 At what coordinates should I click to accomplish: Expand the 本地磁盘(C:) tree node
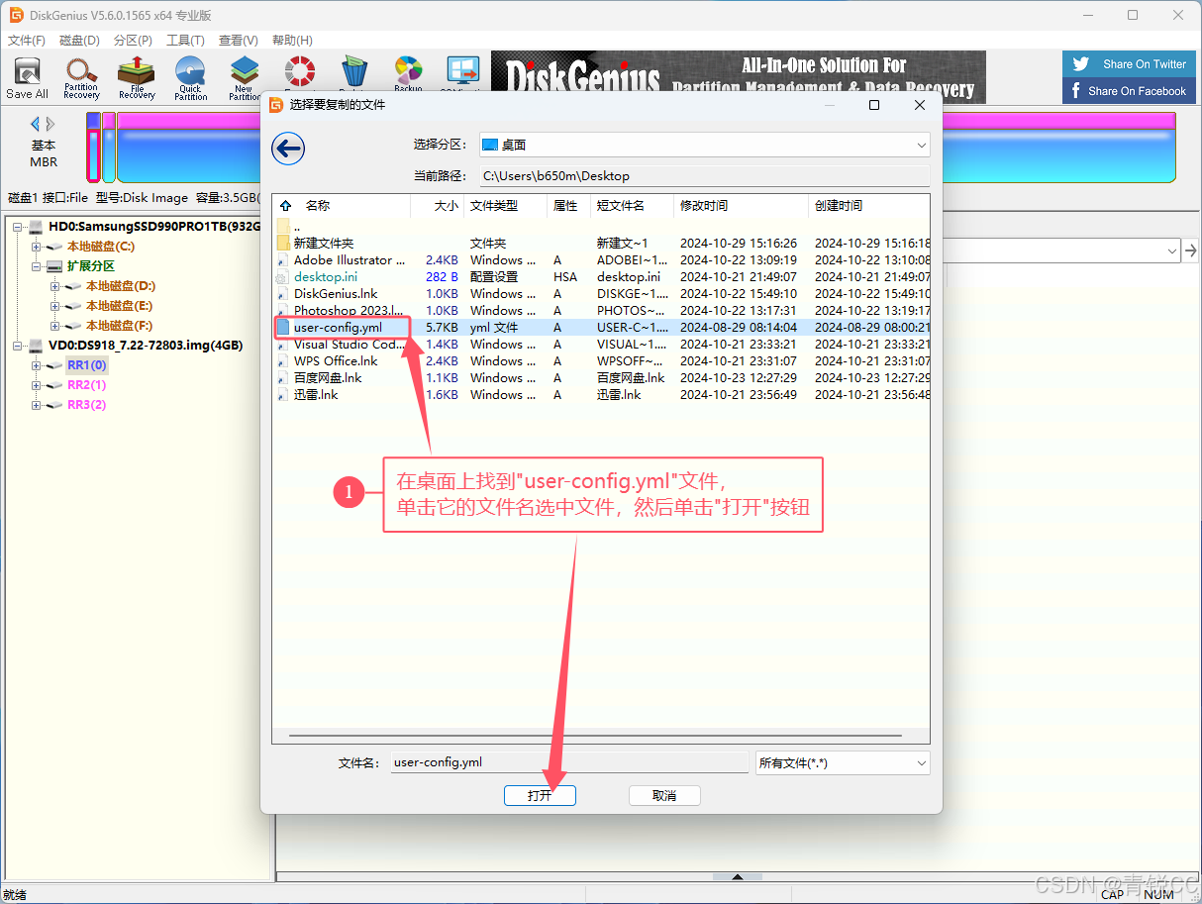tap(37, 248)
